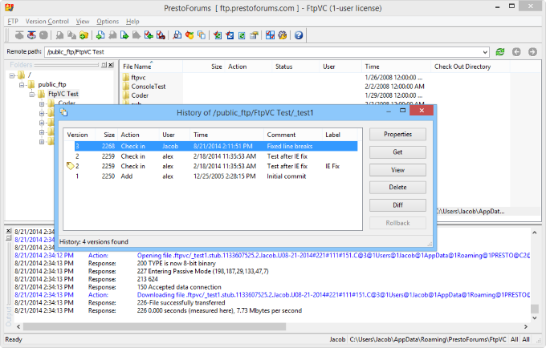Click inside the Remote path input field
Screen dimensions: 546x348
click(x=264, y=52)
